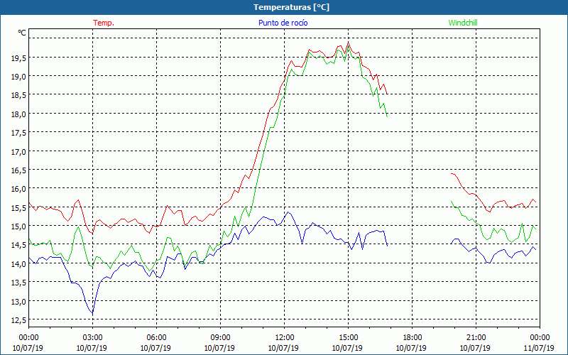Click the °C unit label on the axis

22,33
